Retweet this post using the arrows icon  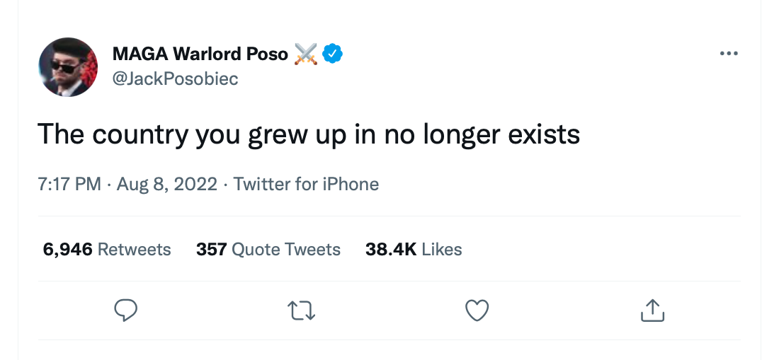(302, 310)
